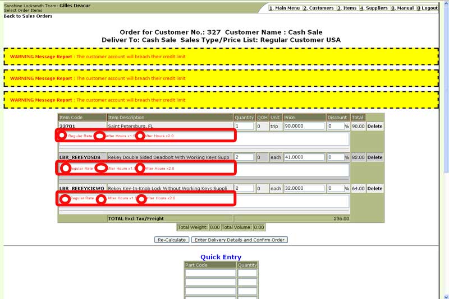Pick After Hours x2.0 for LBR_REKEYDSDB
Screen dimensions: 449x299
(x=140, y=168)
